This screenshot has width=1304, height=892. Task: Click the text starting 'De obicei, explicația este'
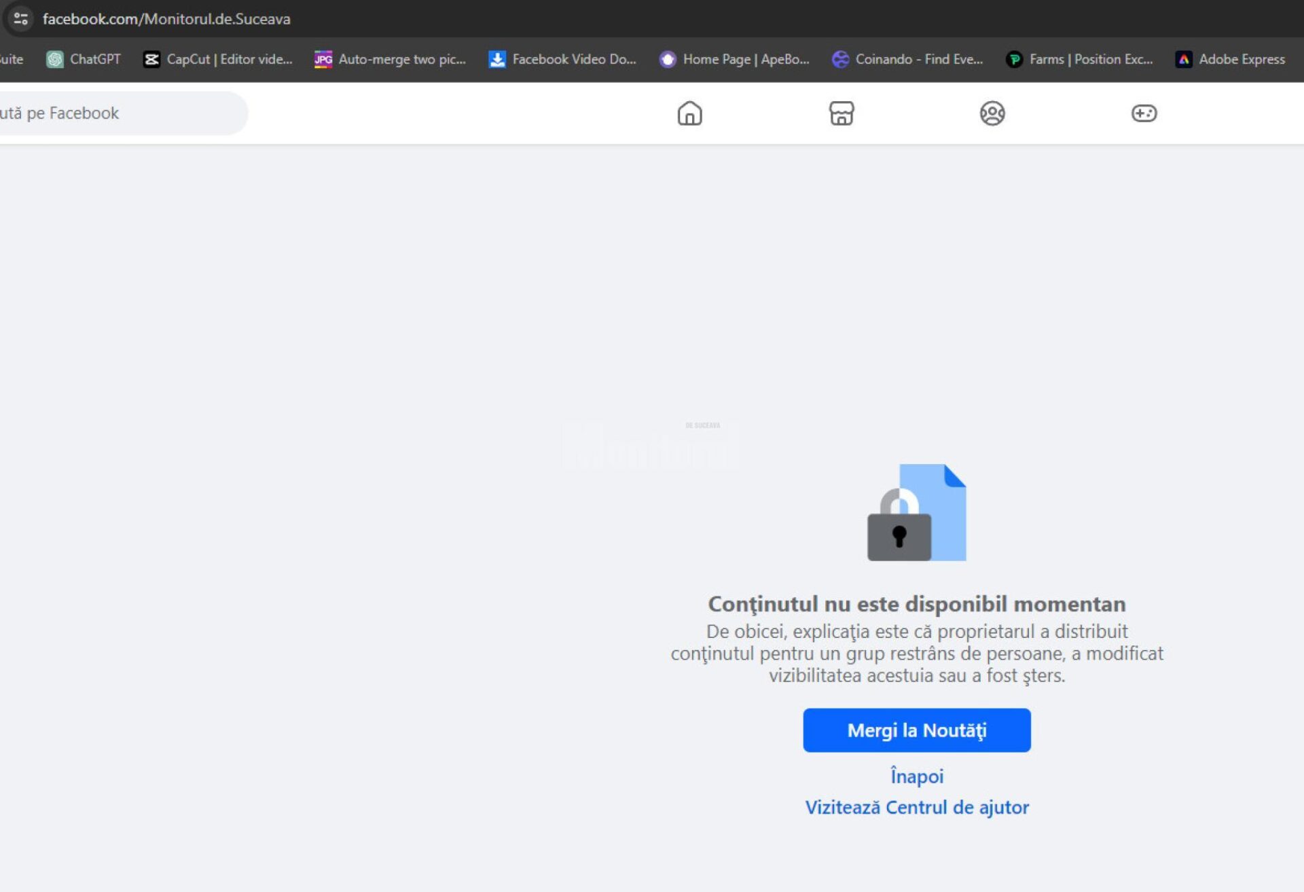coord(917,654)
